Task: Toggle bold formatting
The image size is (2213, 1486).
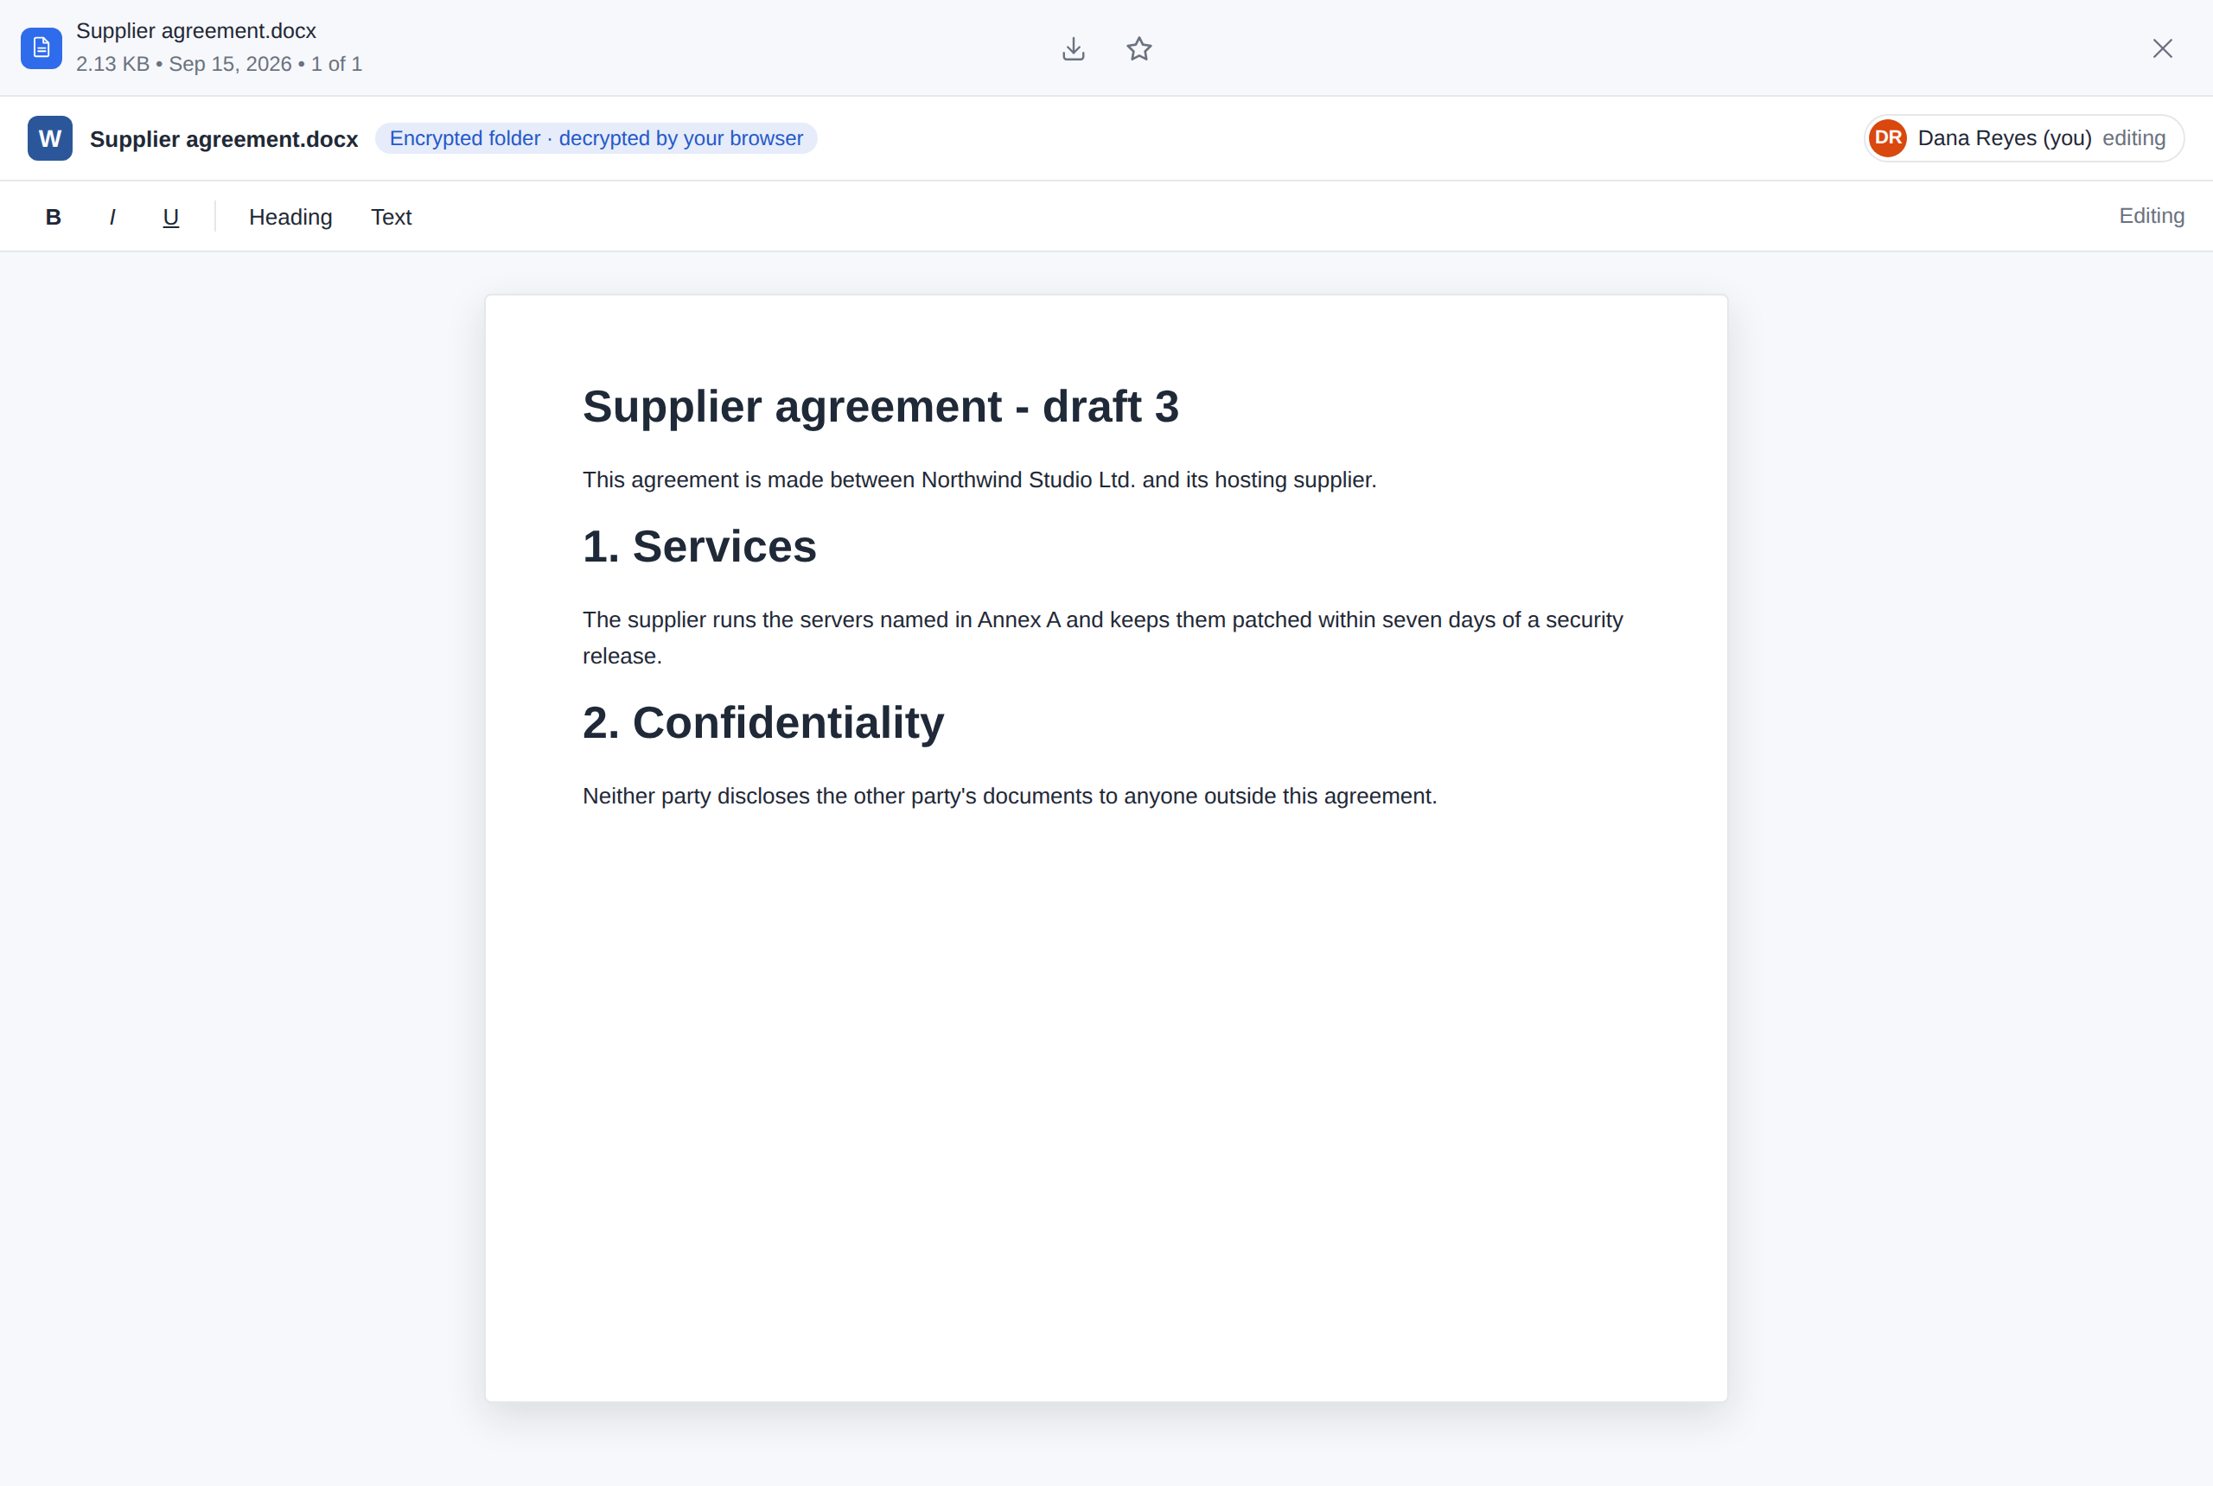Action: tap(53, 217)
